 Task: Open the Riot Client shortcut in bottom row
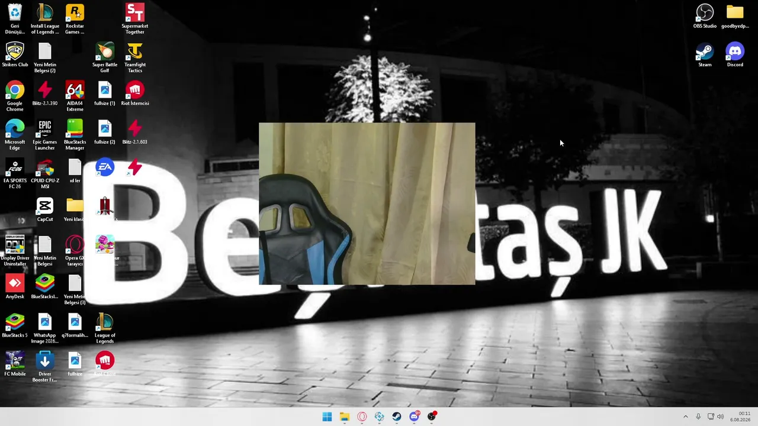click(x=105, y=364)
